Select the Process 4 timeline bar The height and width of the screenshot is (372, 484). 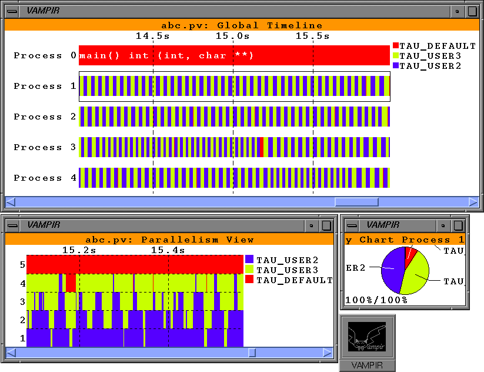234,178
